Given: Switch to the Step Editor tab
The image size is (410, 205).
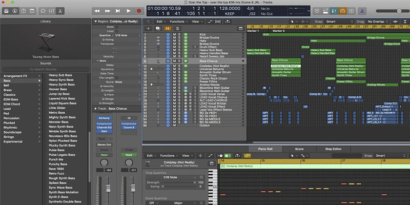Looking at the screenshot, I should coord(333,149).
